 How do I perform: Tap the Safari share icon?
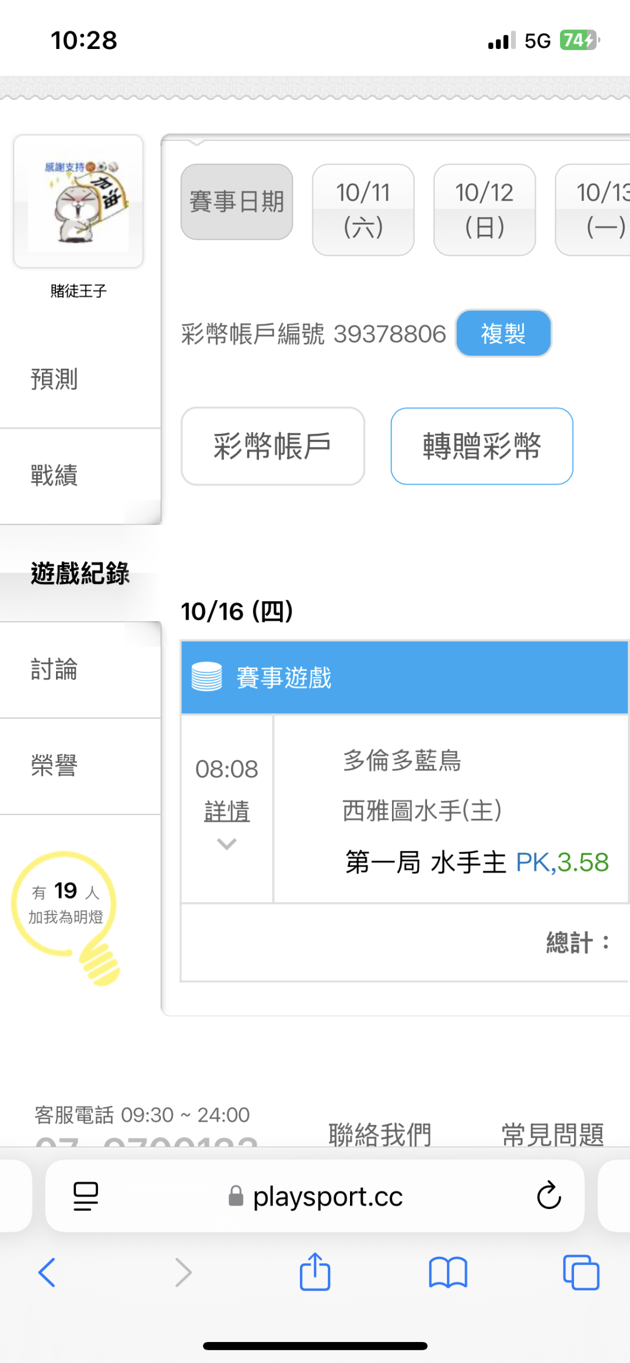(315, 1272)
